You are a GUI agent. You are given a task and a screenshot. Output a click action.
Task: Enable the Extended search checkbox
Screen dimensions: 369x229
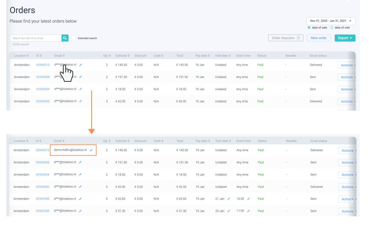tap(74, 38)
